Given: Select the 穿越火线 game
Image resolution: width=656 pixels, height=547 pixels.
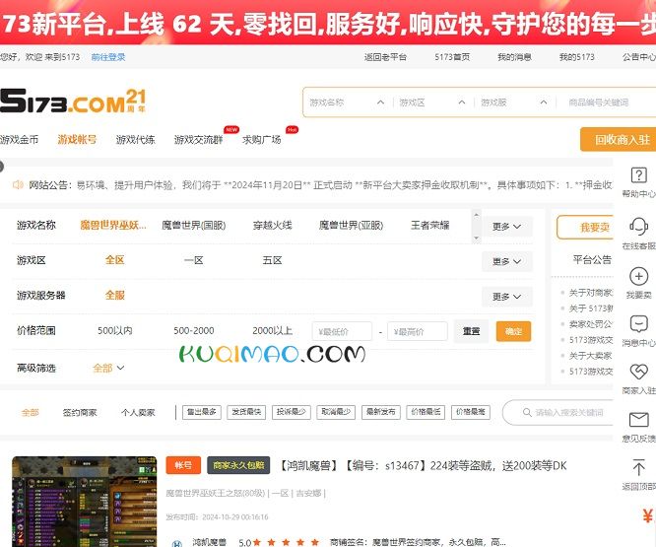Looking at the screenshot, I should (273, 226).
